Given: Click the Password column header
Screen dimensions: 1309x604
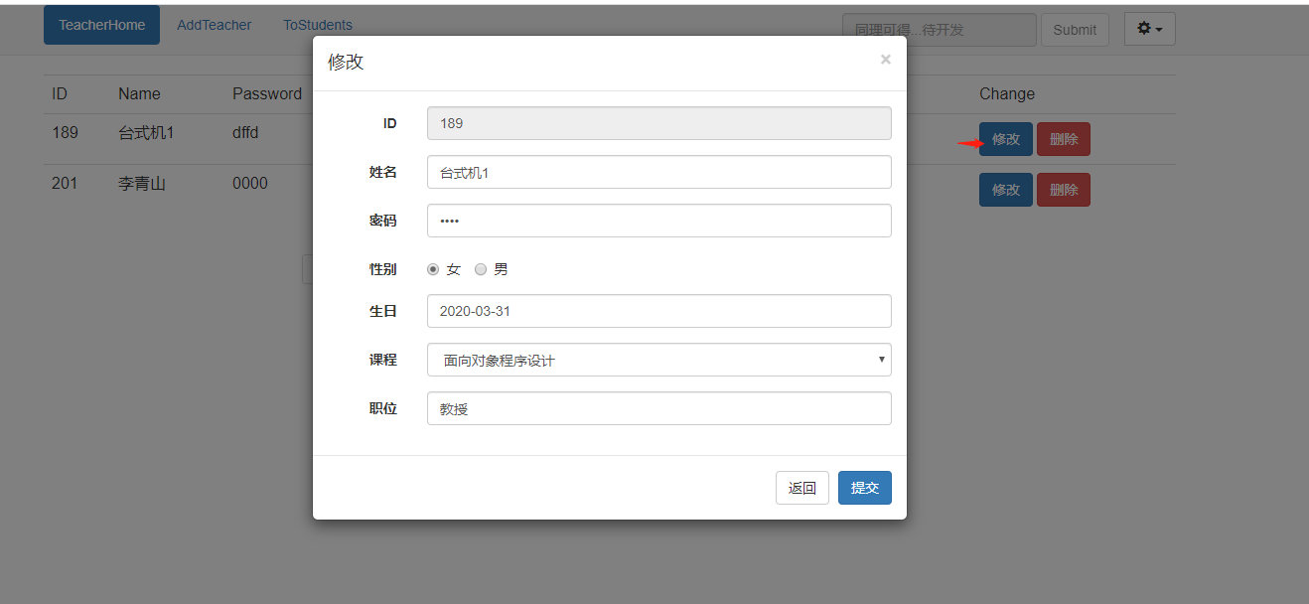Looking at the screenshot, I should (x=267, y=94).
